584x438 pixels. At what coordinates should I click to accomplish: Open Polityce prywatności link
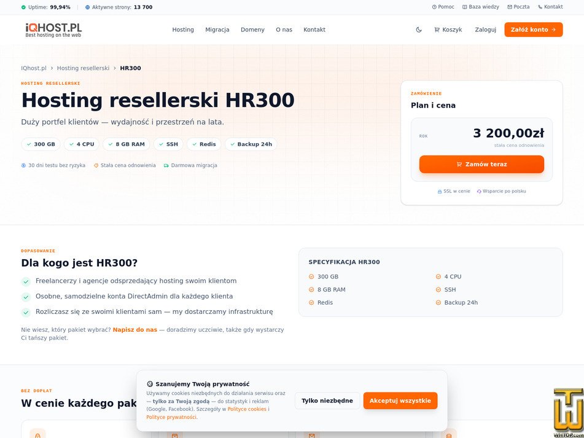pos(171,417)
